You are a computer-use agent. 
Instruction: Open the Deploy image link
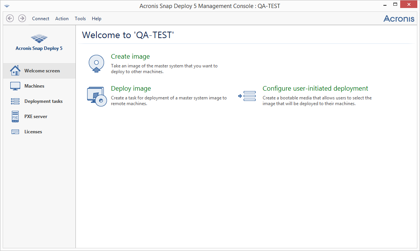(131, 88)
